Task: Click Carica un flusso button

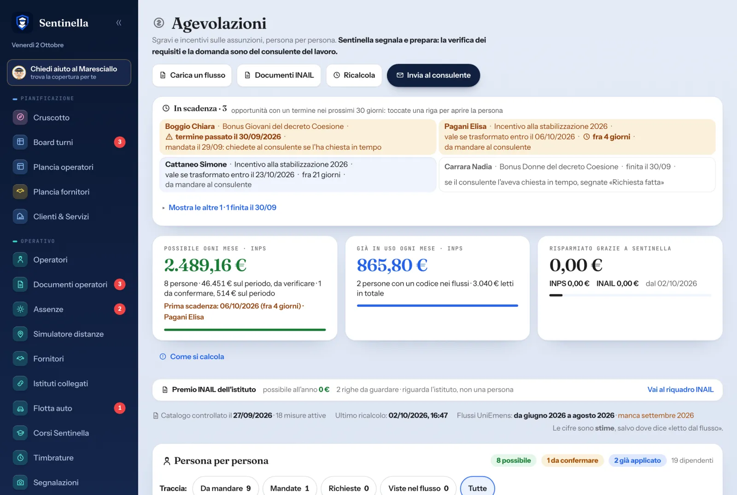Action: (192, 75)
